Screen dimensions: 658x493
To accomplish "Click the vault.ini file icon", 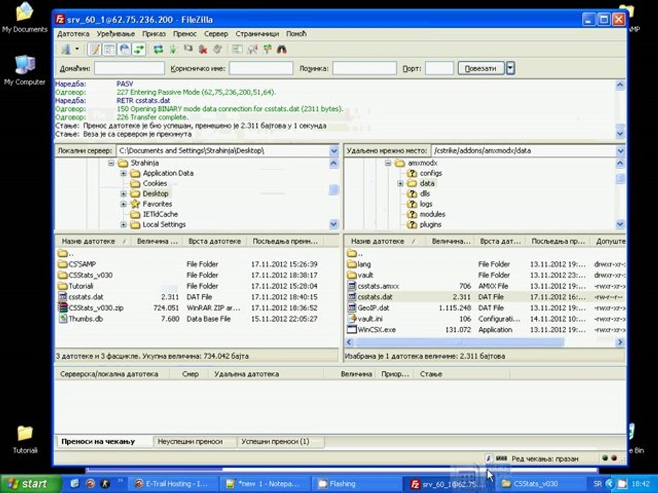I will [x=352, y=318].
